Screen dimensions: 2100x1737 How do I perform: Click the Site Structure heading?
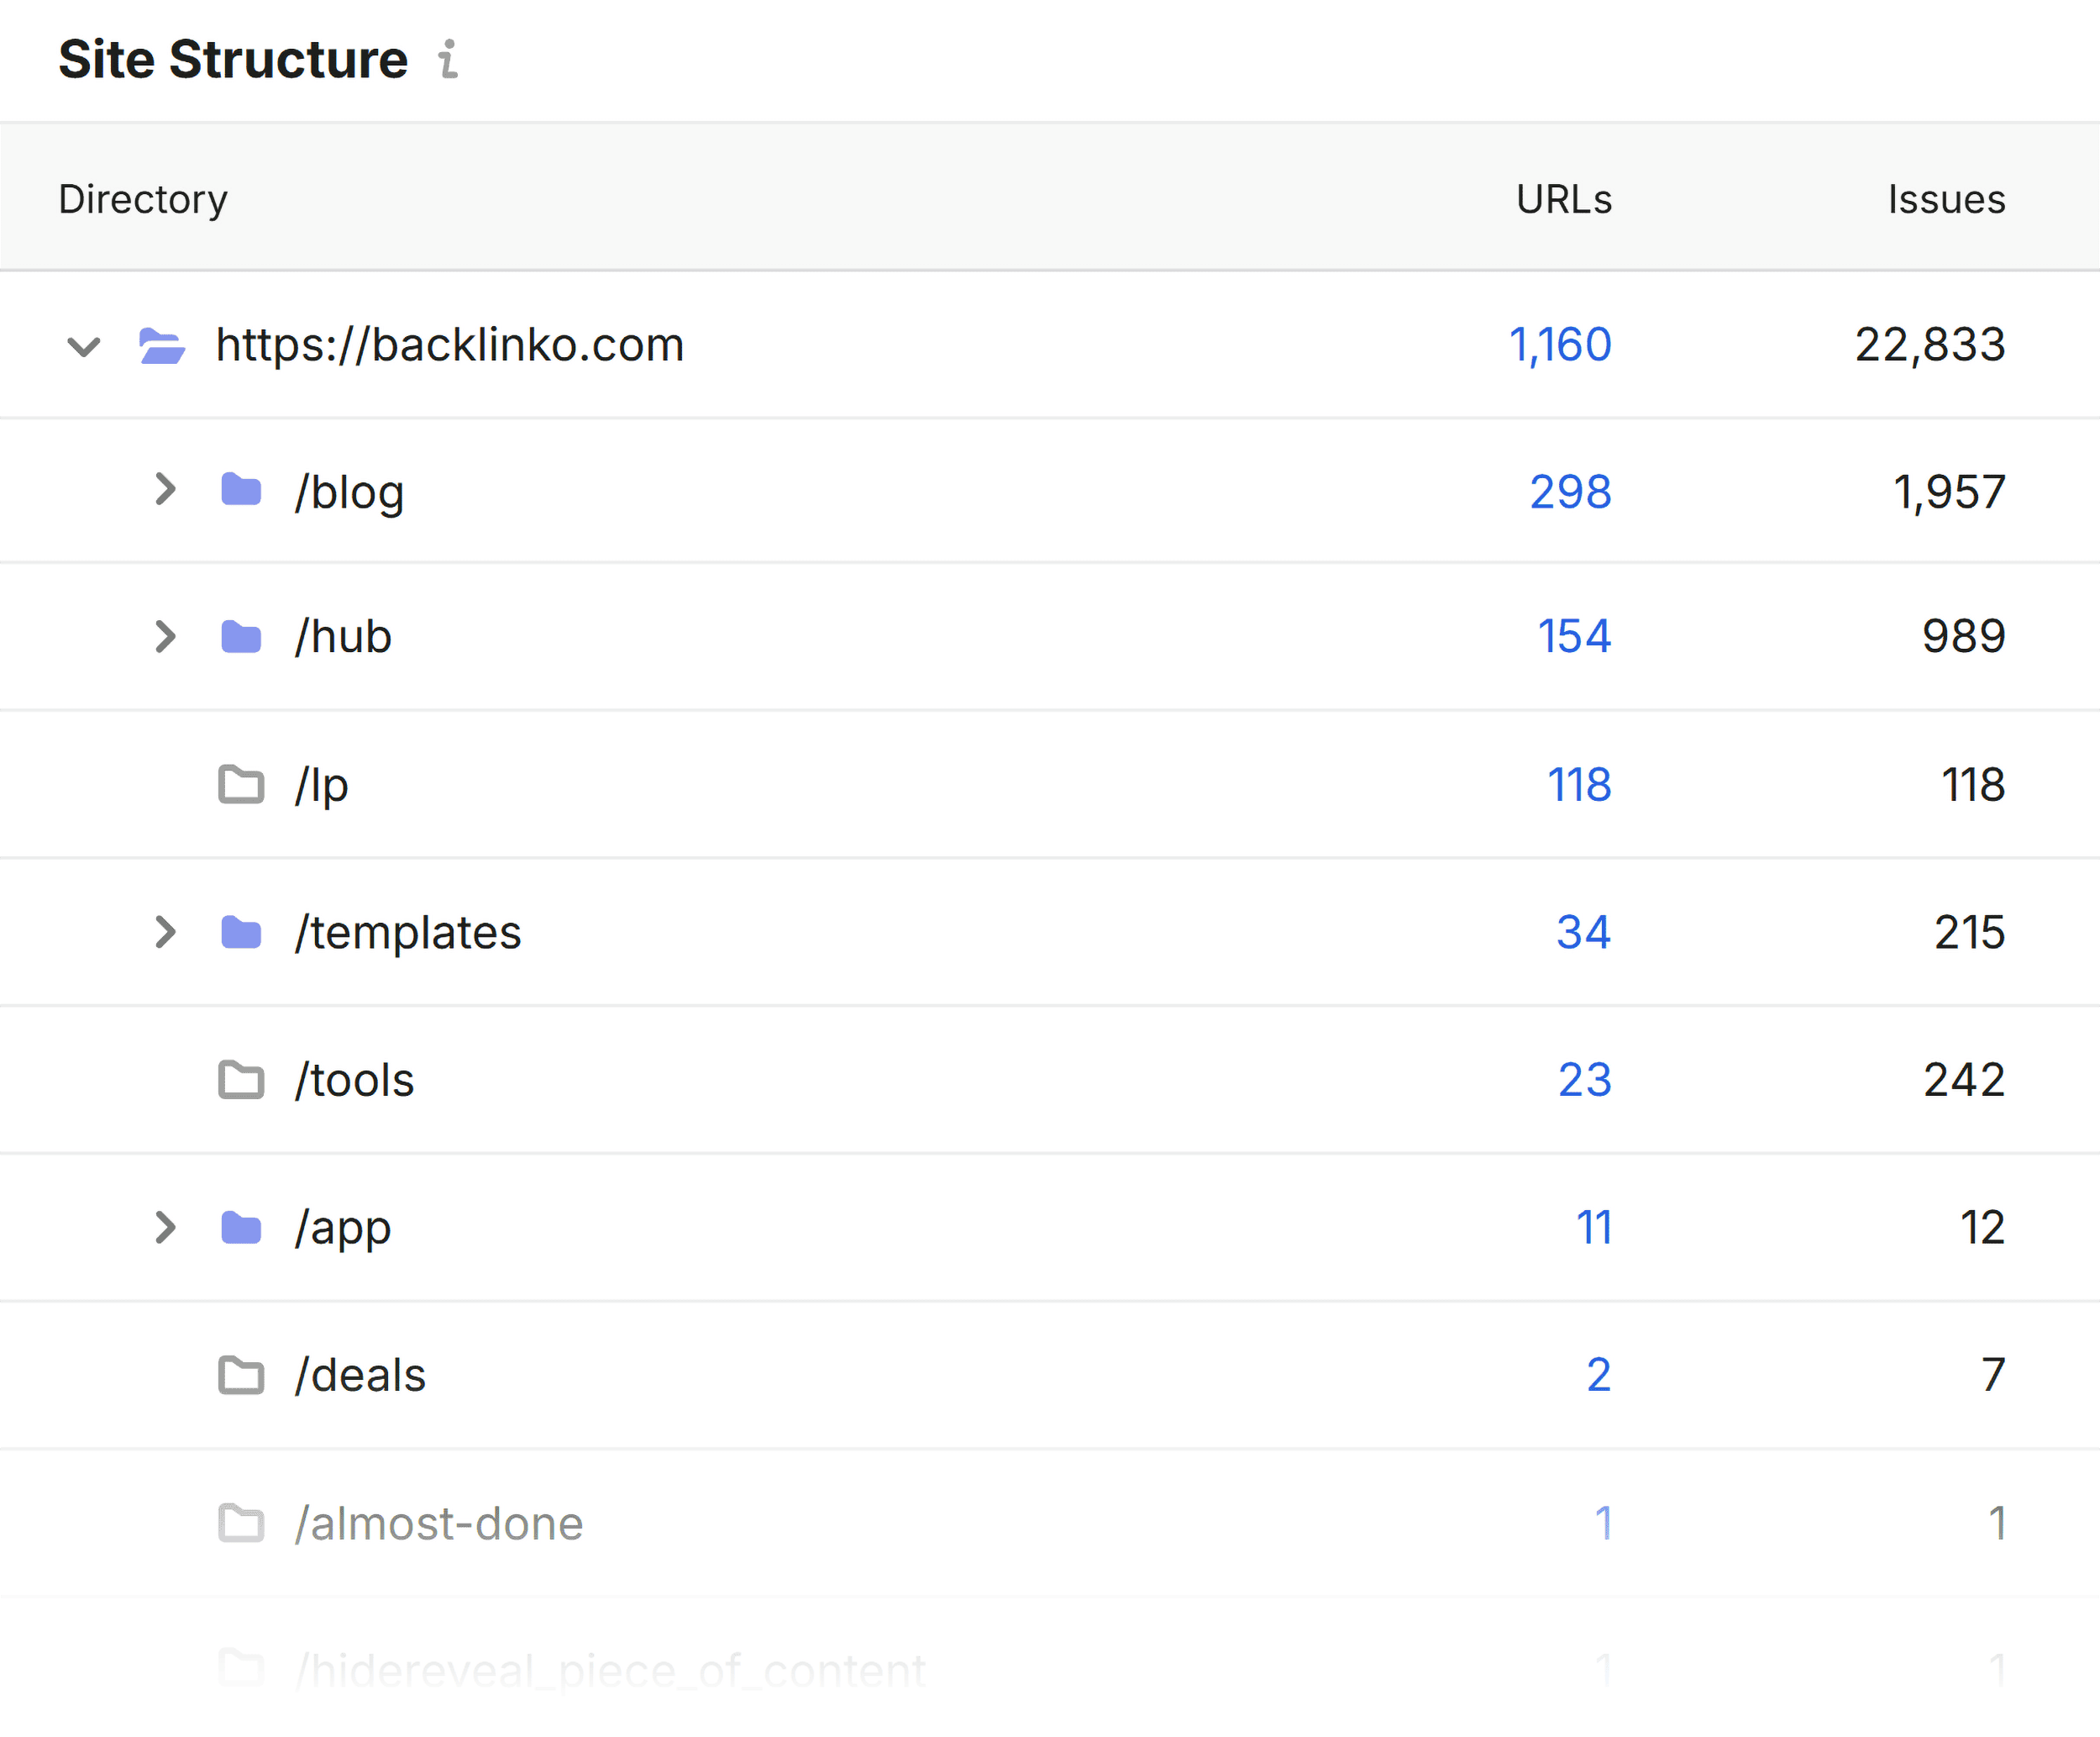coord(233,59)
